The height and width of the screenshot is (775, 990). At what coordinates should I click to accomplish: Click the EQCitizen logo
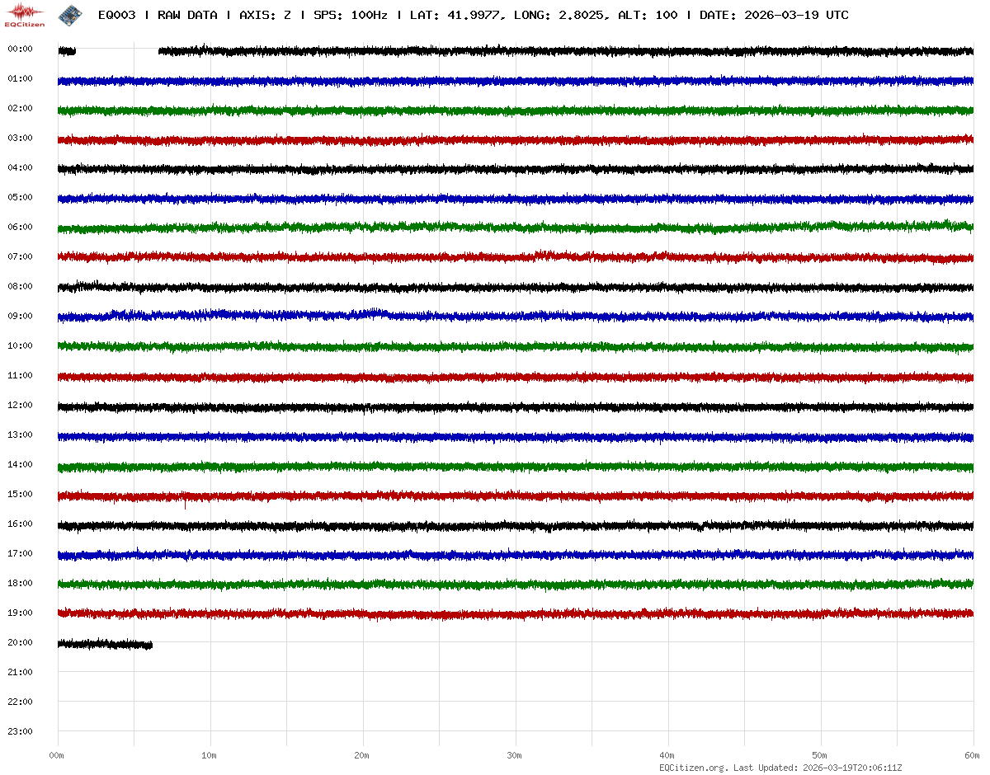tap(25, 15)
